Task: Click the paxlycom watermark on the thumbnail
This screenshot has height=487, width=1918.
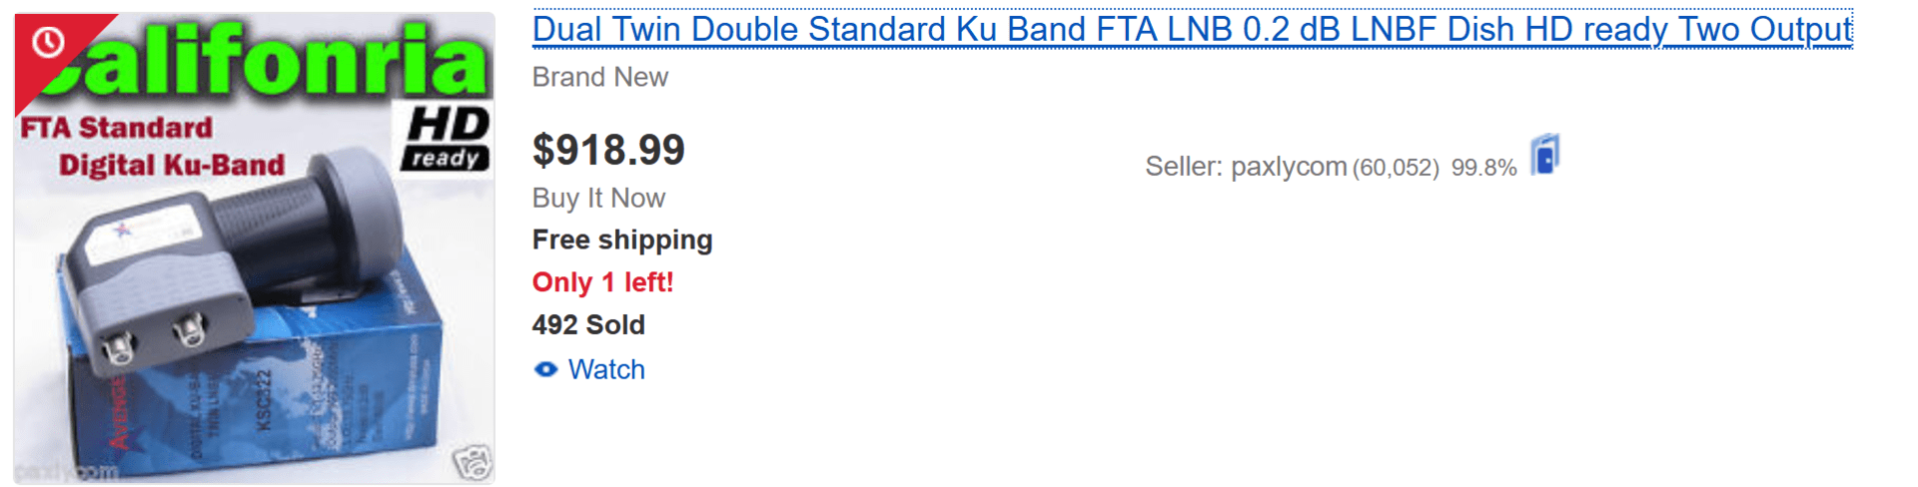Action: [66, 471]
